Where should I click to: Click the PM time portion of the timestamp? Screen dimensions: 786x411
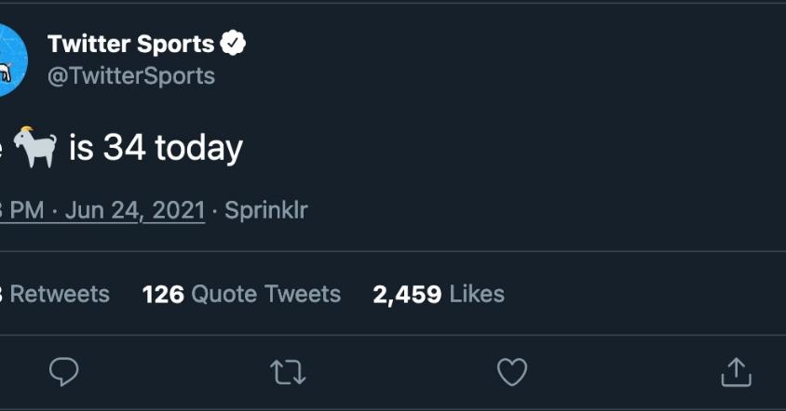pyautogui.click(x=25, y=210)
